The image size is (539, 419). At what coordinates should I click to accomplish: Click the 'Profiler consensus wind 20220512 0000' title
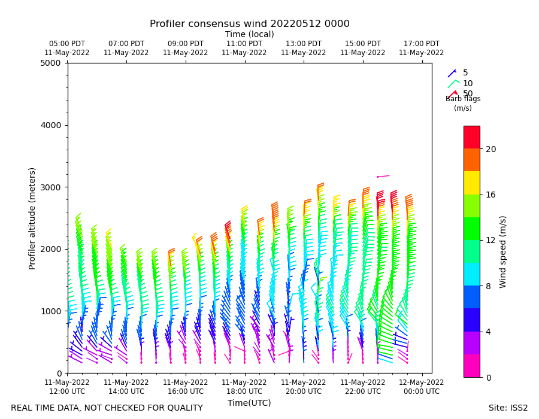click(x=250, y=24)
